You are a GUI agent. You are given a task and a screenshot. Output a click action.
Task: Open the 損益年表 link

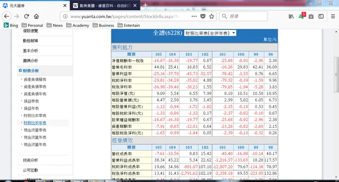click(x=31, y=108)
